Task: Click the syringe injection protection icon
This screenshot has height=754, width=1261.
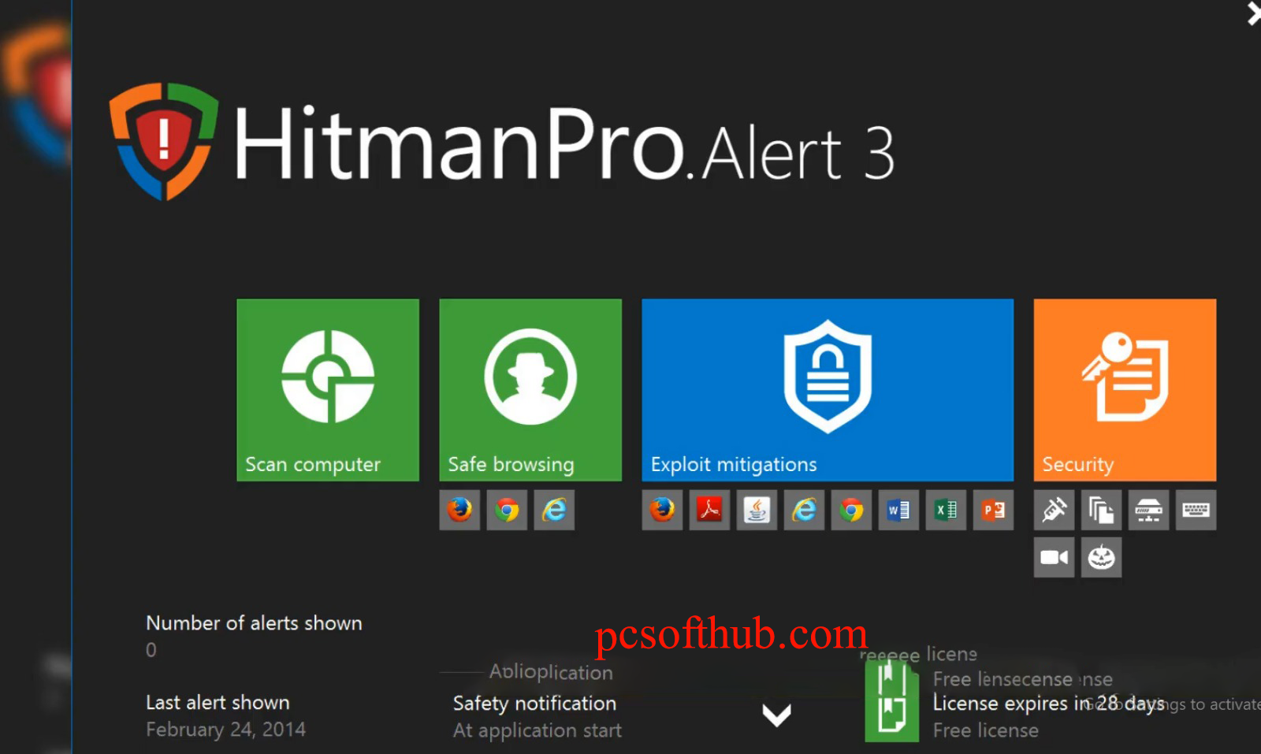Action: click(x=1054, y=510)
